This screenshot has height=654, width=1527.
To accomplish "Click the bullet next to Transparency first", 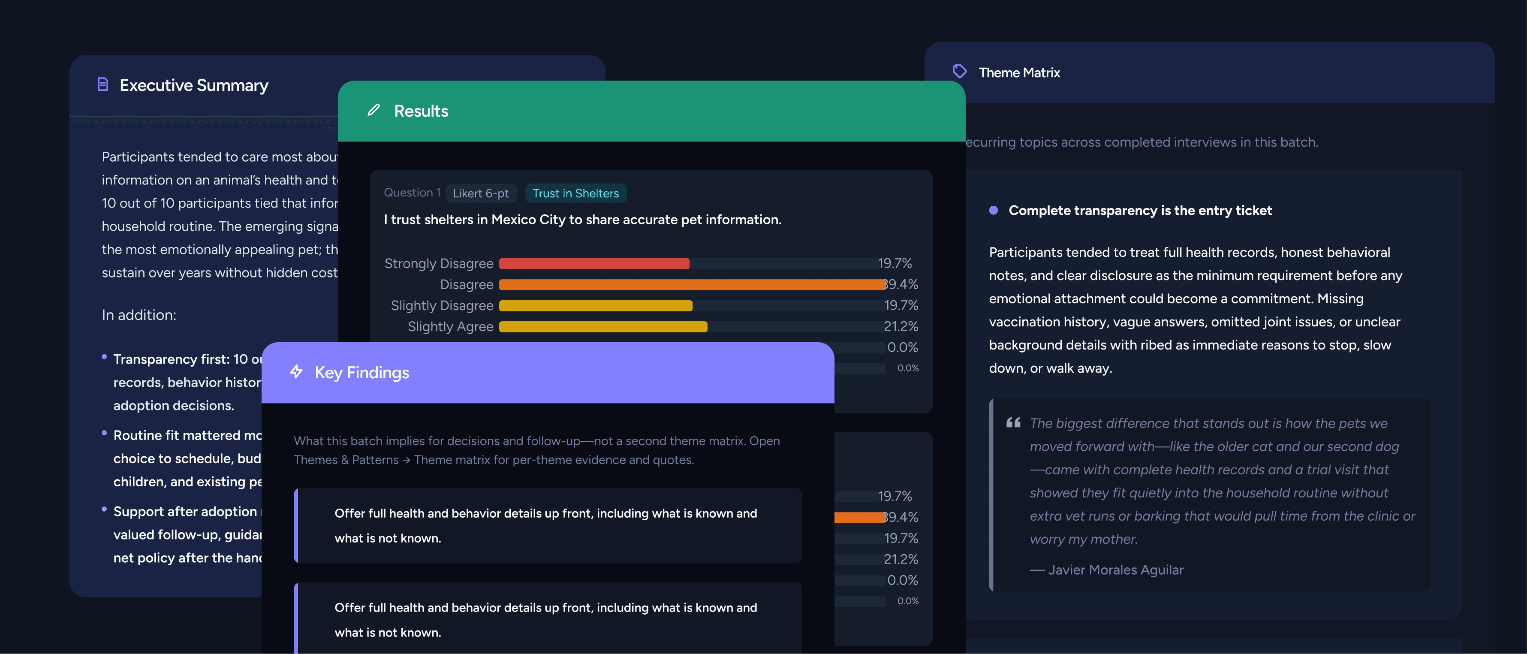I will 104,357.
